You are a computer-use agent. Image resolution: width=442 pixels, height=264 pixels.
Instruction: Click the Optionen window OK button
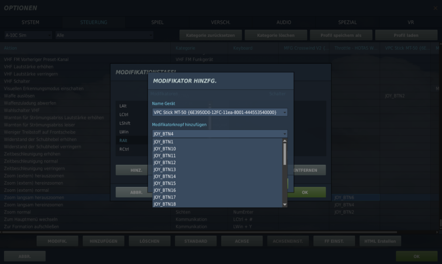[x=417, y=256]
